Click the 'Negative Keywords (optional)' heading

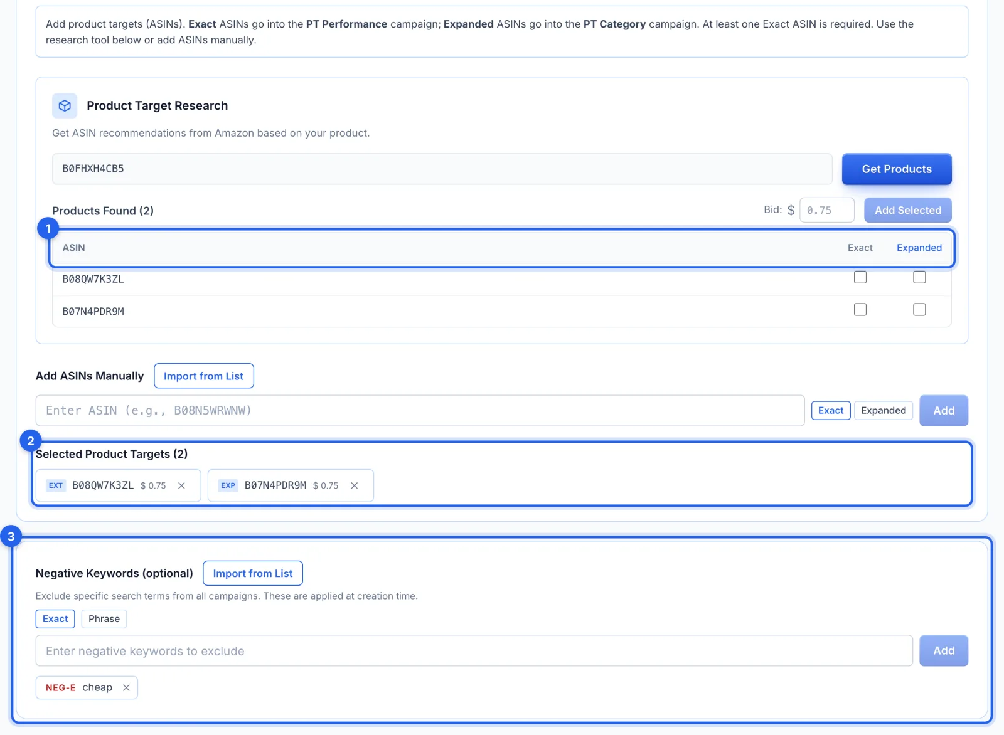pos(114,573)
